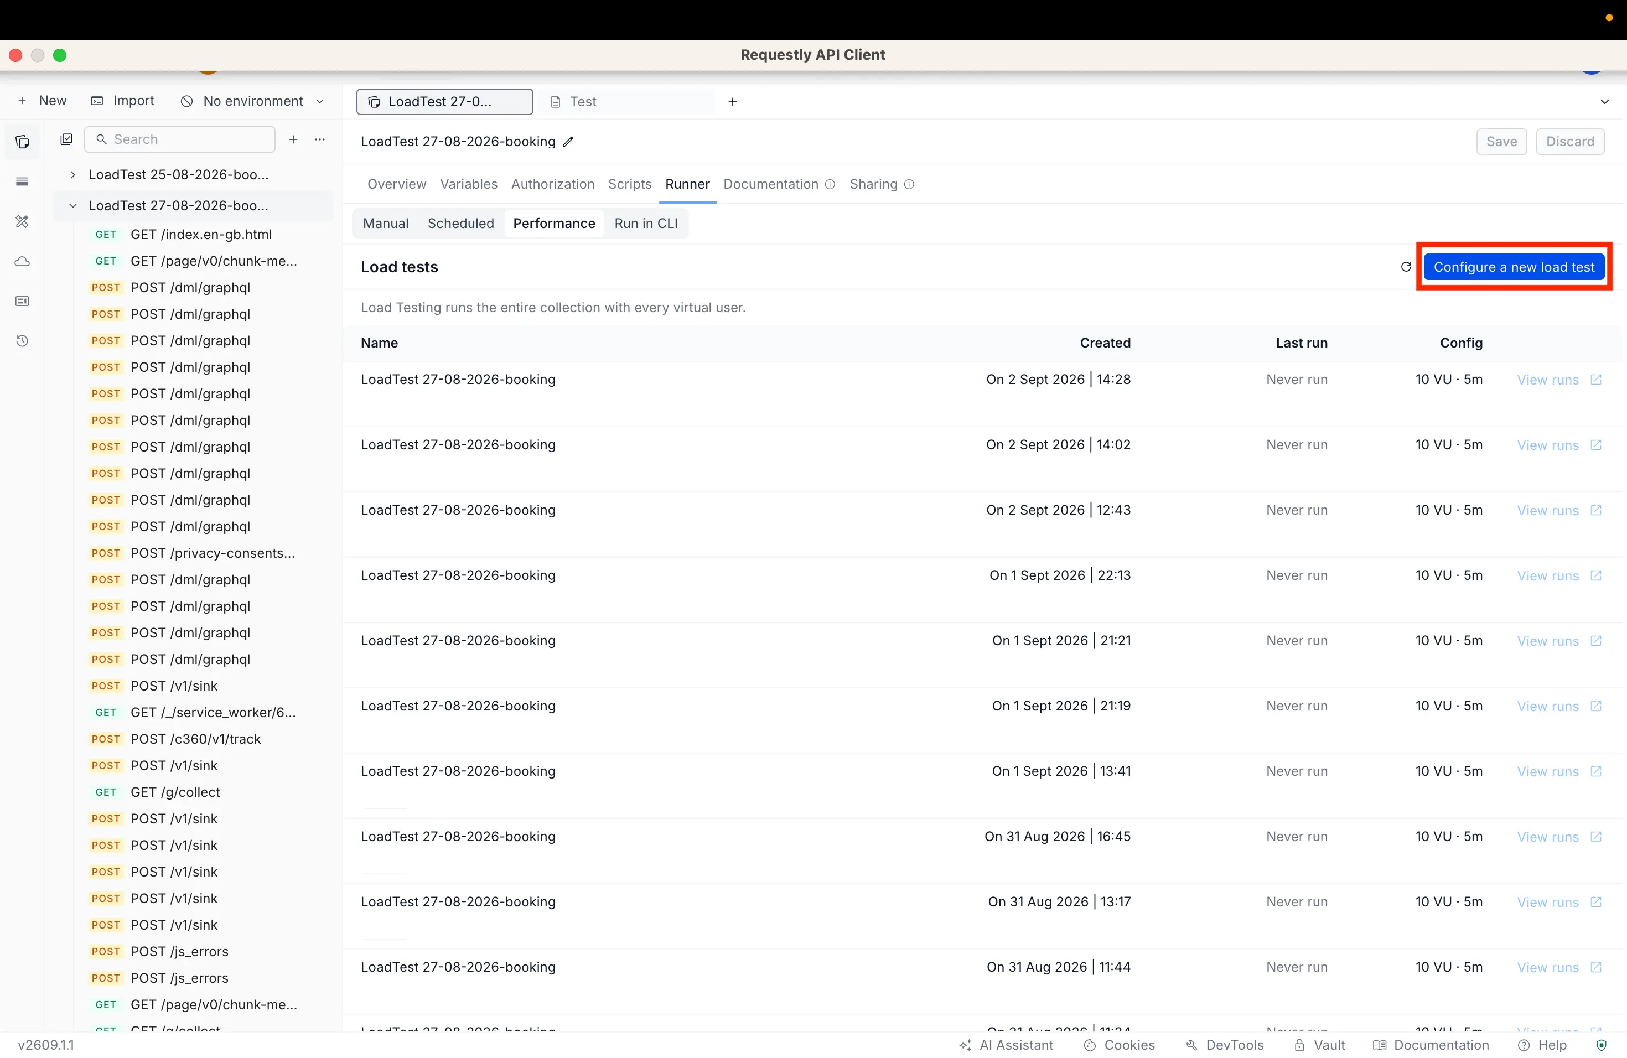
Task: Expand LoadTest 25-08-2026 collection
Action: coord(72,175)
